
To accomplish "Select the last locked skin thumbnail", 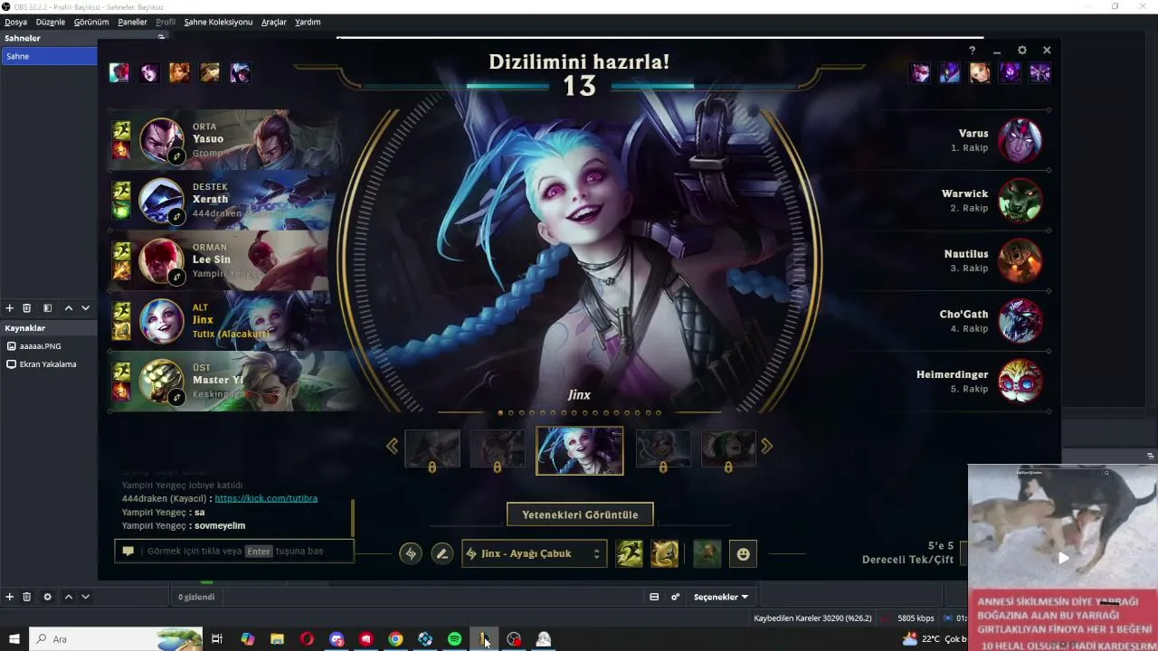I will 728,449.
